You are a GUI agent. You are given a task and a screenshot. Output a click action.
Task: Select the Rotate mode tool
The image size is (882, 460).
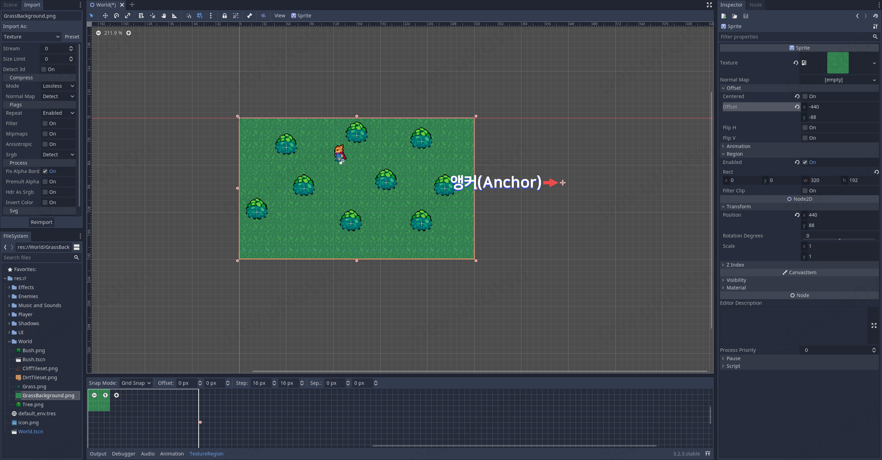pos(116,16)
